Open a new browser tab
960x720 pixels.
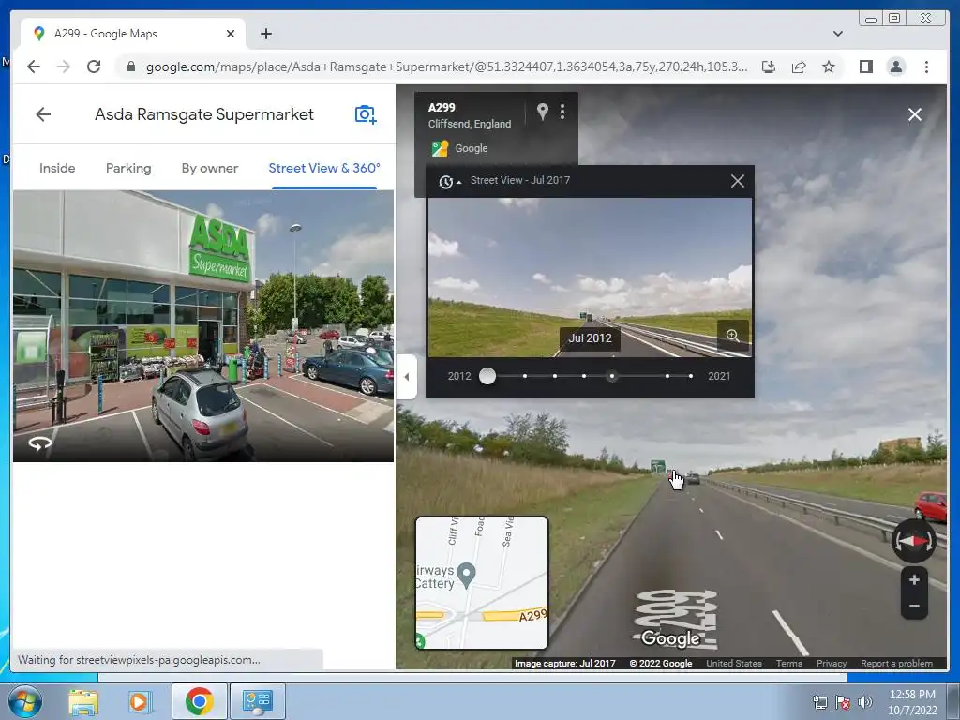[x=265, y=34]
